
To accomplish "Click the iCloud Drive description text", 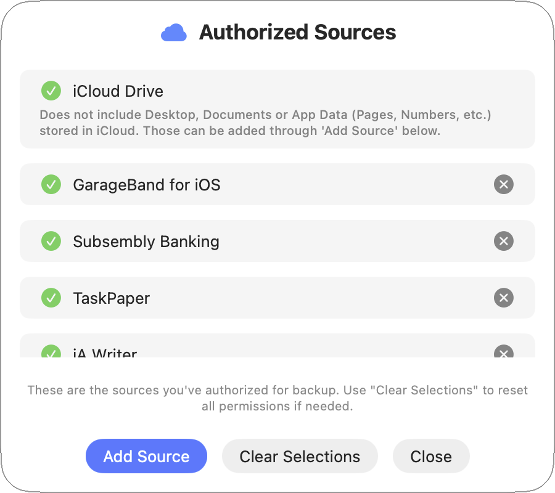I will (265, 123).
